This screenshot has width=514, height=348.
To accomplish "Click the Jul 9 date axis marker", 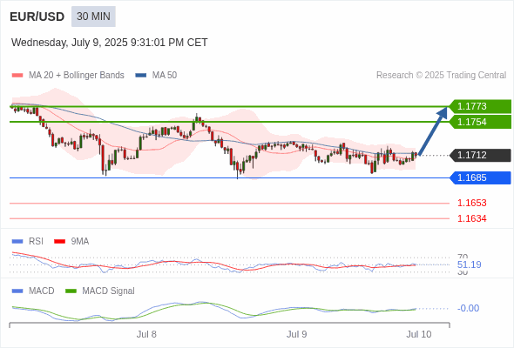I will click(296, 334).
